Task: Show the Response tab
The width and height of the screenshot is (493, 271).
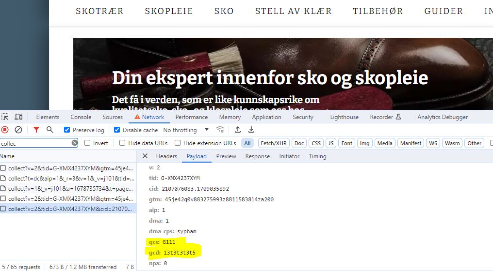Action: click(258, 156)
